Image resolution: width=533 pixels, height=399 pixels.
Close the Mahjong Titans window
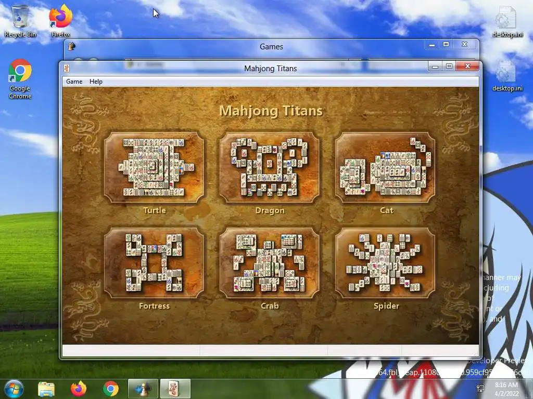pos(468,66)
